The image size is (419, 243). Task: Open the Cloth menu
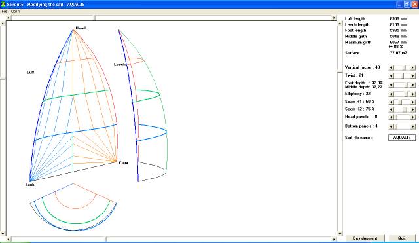click(x=15, y=12)
